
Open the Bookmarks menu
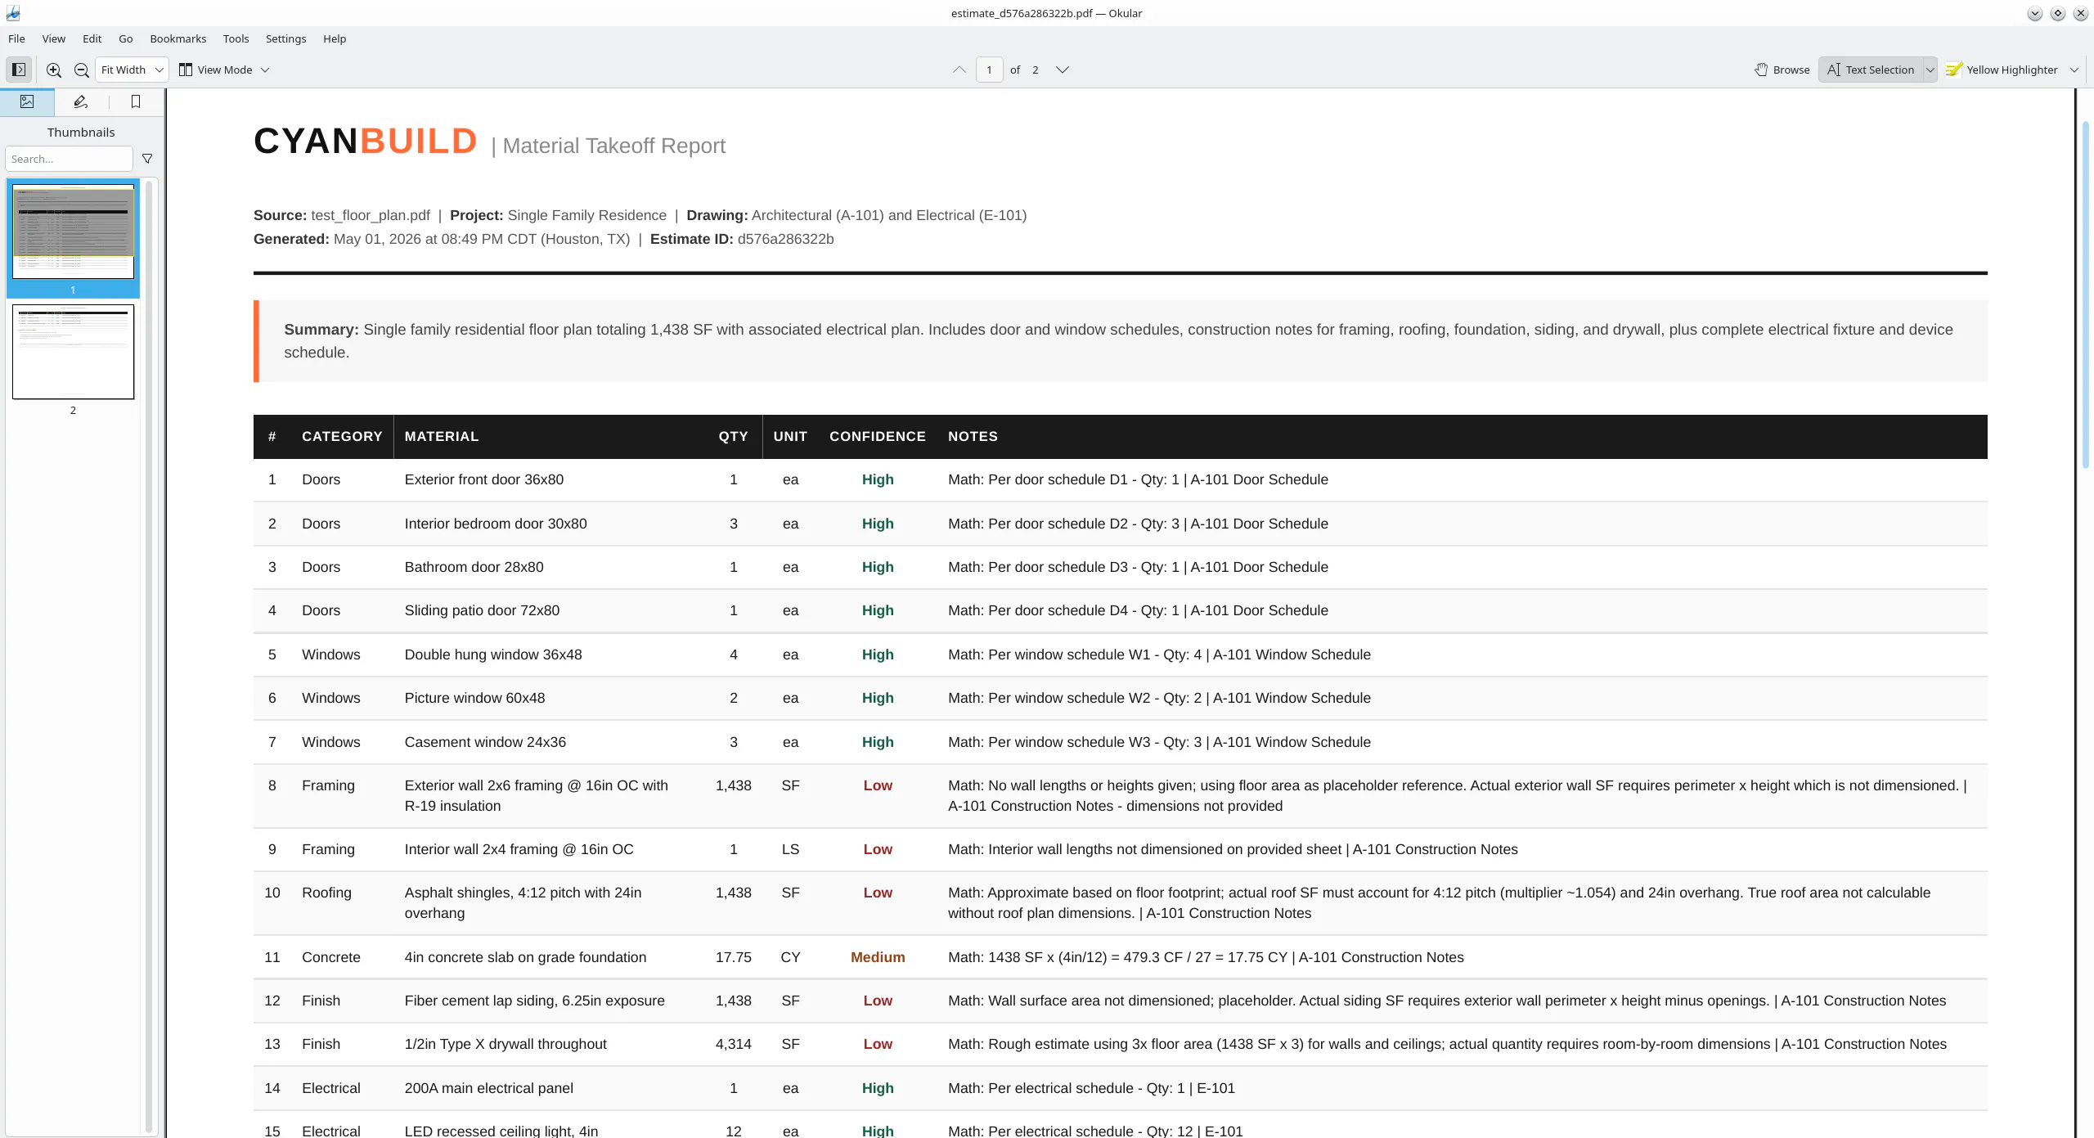(177, 38)
